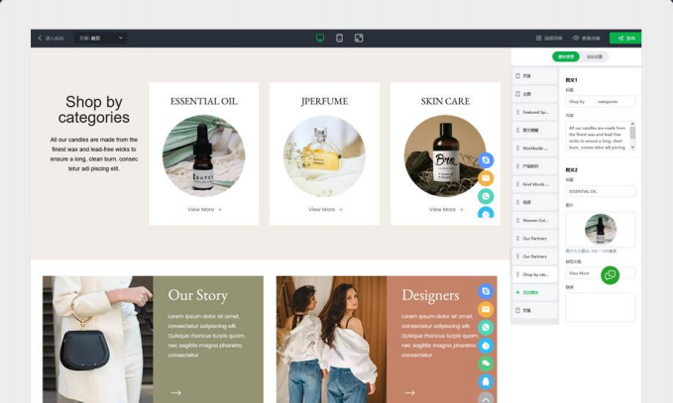
Task: Switch to desktop preview mode
Action: [x=320, y=39]
